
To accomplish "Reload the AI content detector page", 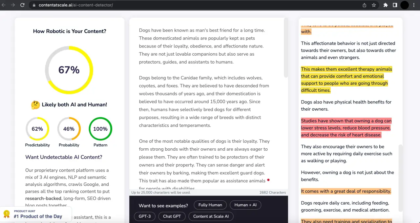I will tap(22, 5).
